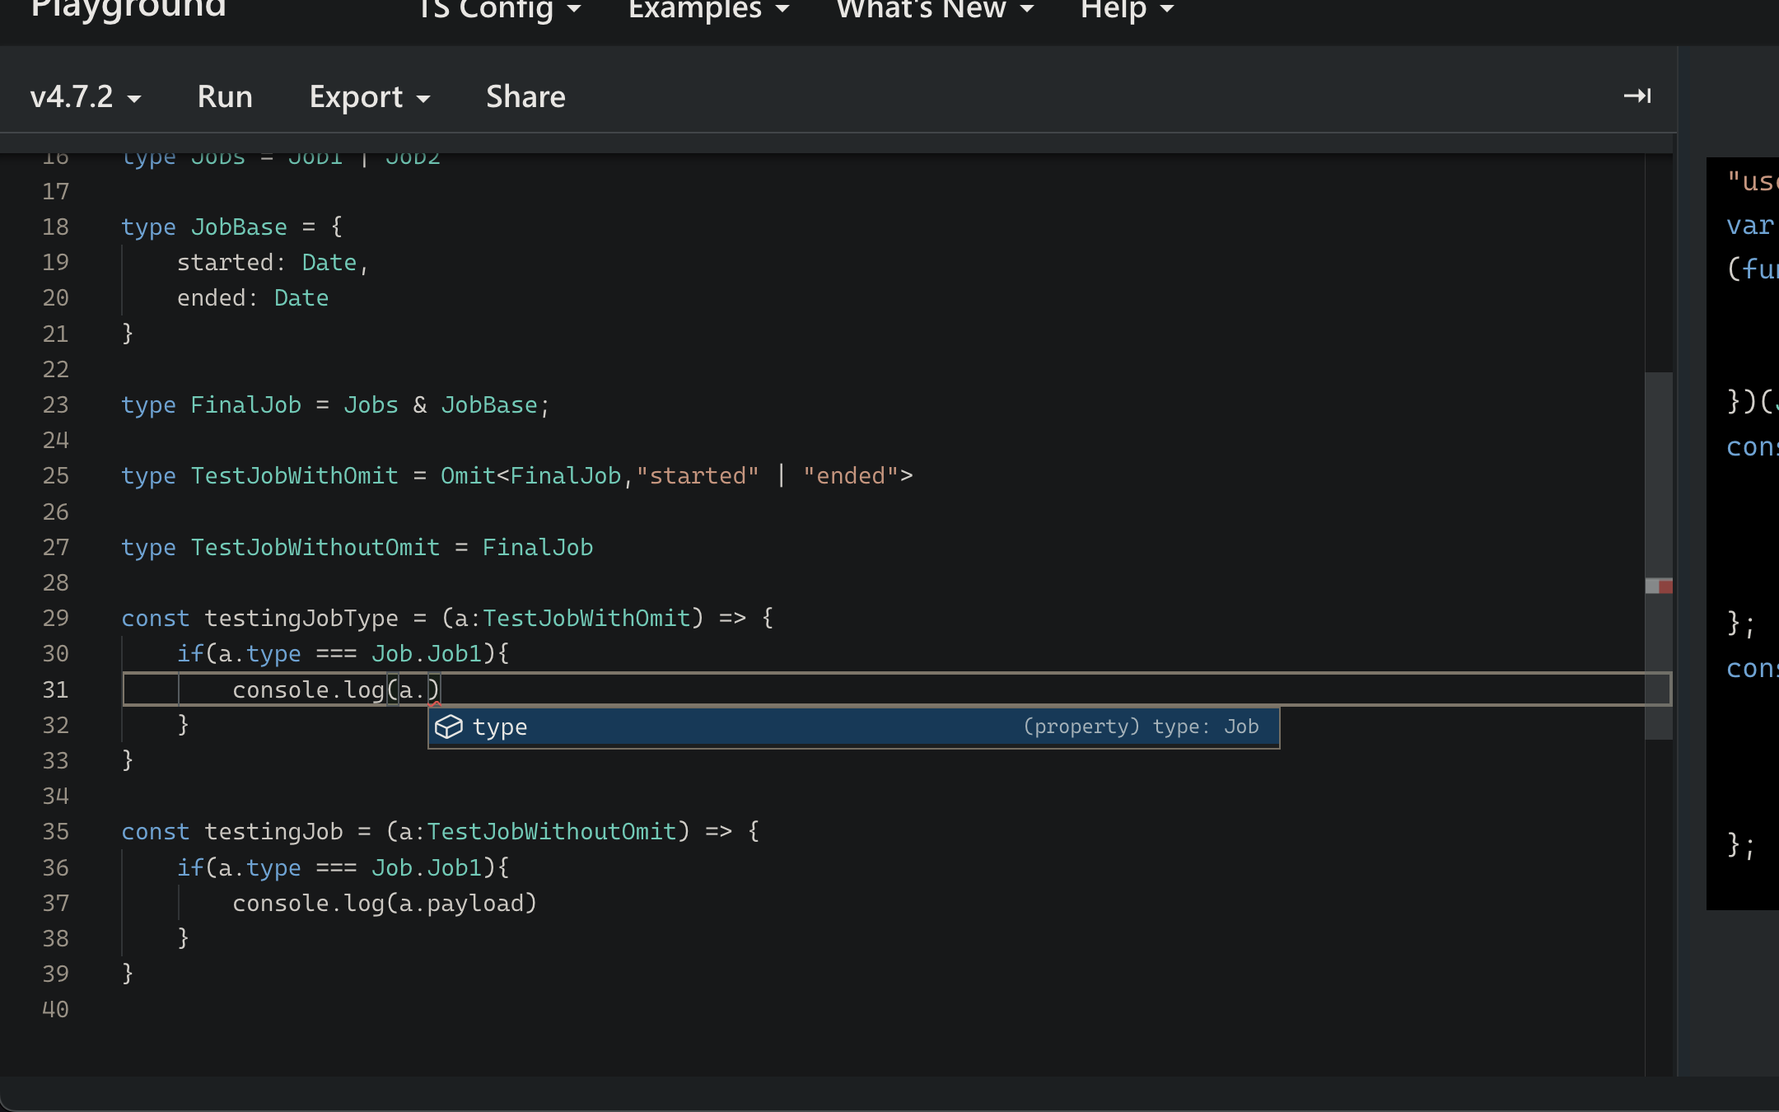Click the editor vertical scrollbar
This screenshot has height=1112, width=1779.
coord(1659,494)
